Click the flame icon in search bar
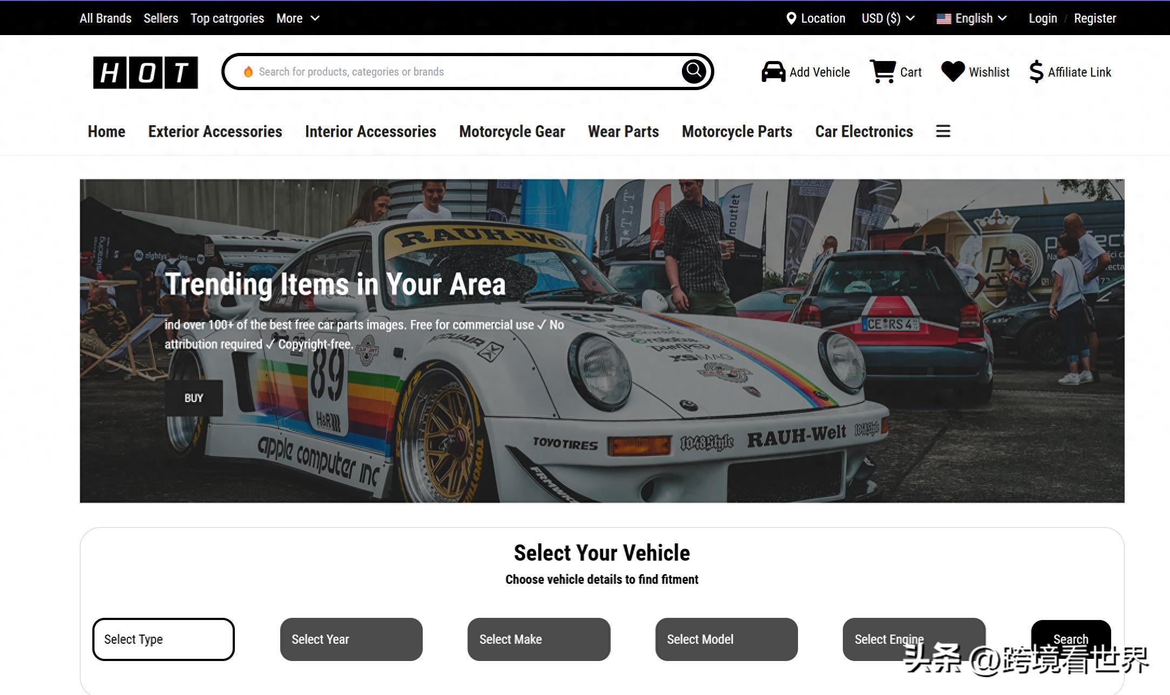This screenshot has width=1170, height=695. [x=248, y=72]
